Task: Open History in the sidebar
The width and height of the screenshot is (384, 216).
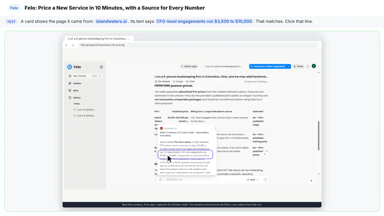Action: click(75, 98)
